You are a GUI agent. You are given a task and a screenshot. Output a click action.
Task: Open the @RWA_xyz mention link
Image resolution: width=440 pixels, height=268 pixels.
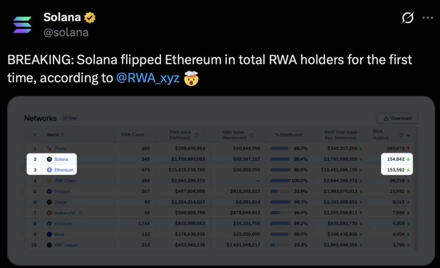[148, 79]
